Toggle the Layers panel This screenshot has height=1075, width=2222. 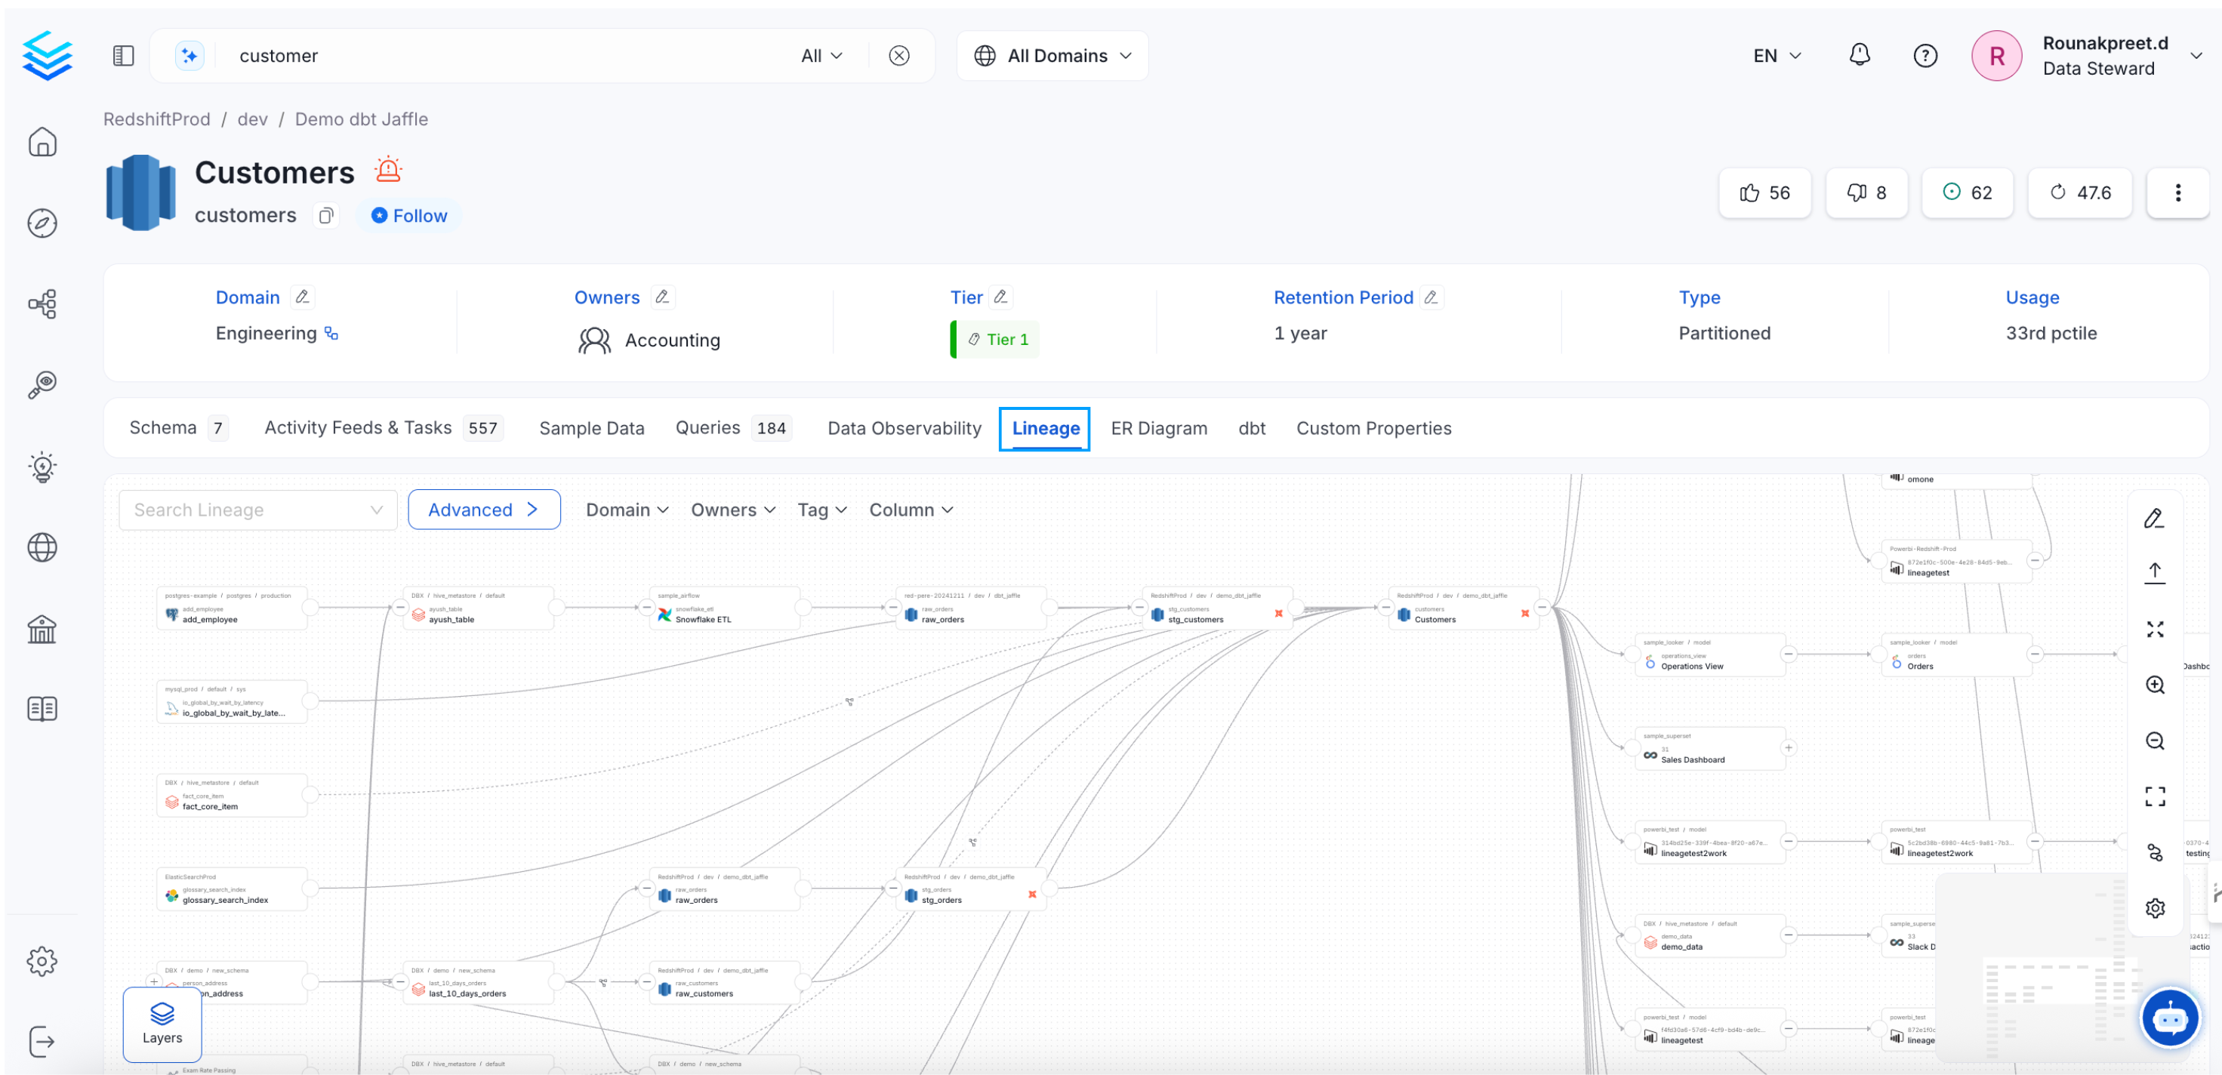pos(162,1026)
